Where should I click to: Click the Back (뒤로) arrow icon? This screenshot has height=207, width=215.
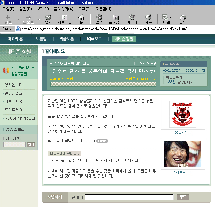(8, 18)
